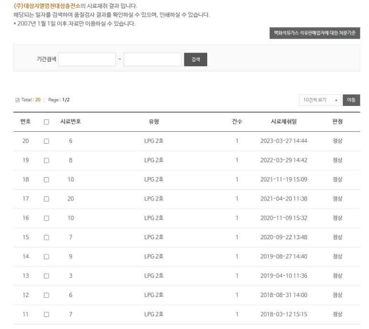This screenshot has width=369, height=329.
Task: Check the checkbox for row number 12
Action: (x=47, y=296)
